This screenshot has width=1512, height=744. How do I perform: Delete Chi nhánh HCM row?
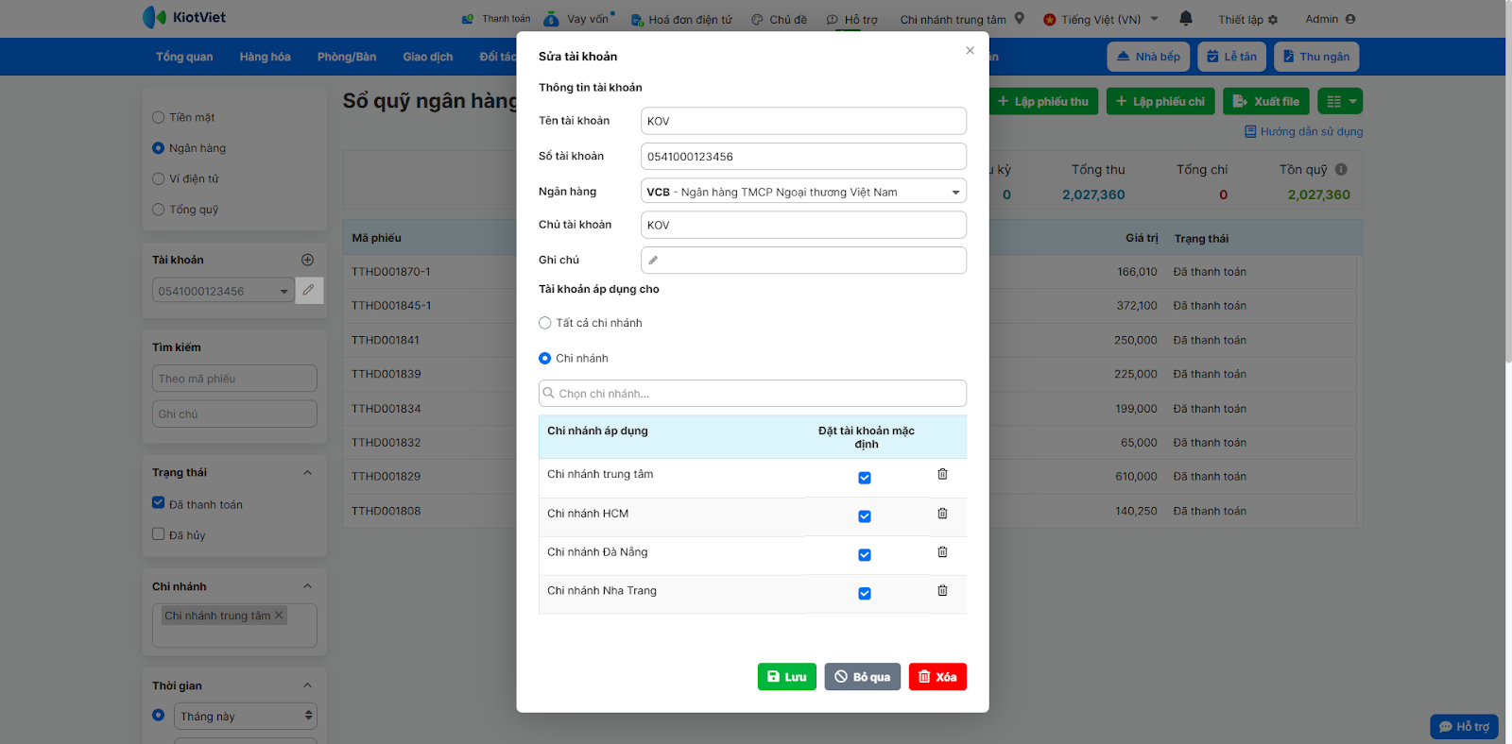[942, 514]
